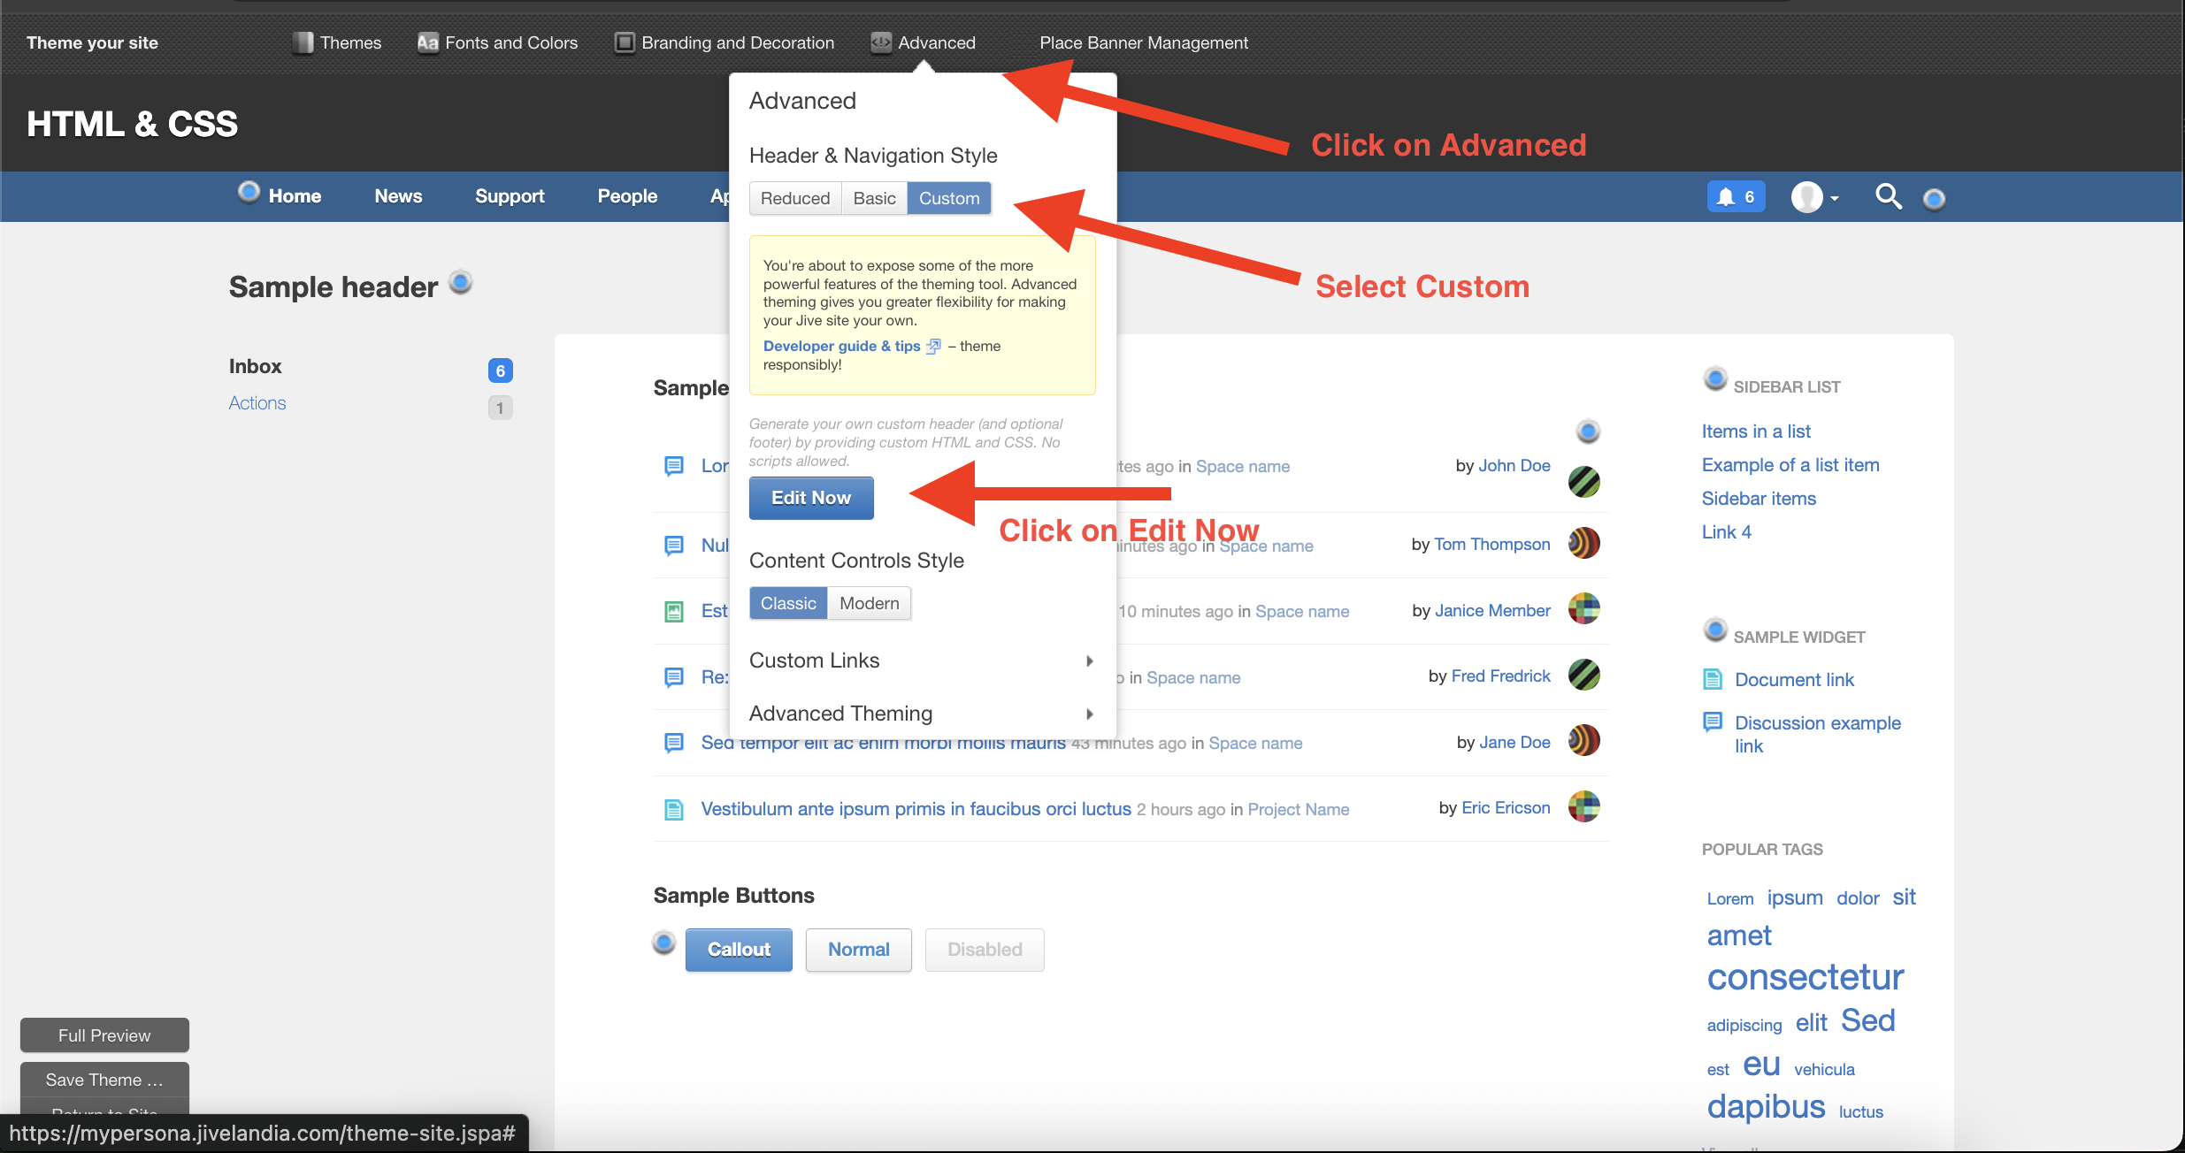The height and width of the screenshot is (1153, 2185).
Task: Open the notifications bell showing 6
Action: [x=1735, y=196]
